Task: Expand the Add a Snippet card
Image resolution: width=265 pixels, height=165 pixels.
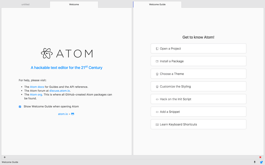Action: click(198, 112)
